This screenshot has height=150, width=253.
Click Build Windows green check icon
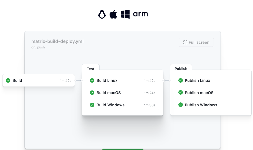pyautogui.click(x=92, y=105)
